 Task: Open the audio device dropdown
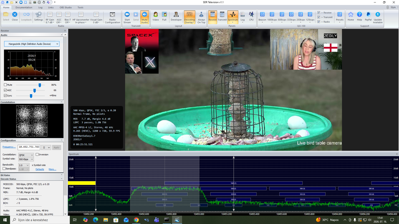[x=31, y=44]
